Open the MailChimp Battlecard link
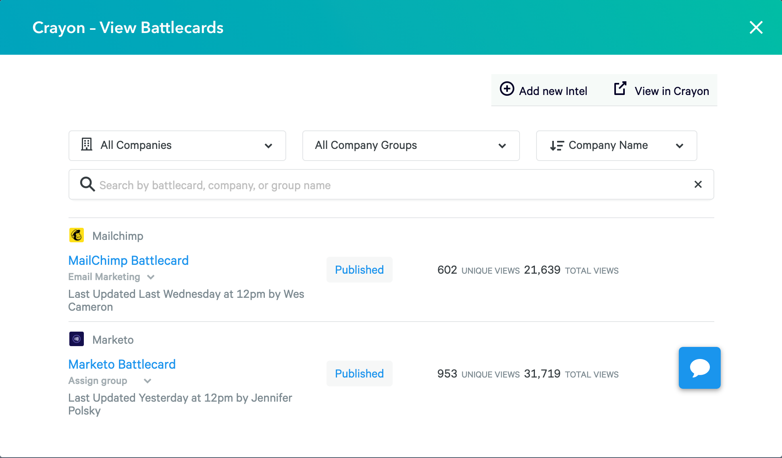Viewport: 782px width, 458px height. pyautogui.click(x=128, y=260)
